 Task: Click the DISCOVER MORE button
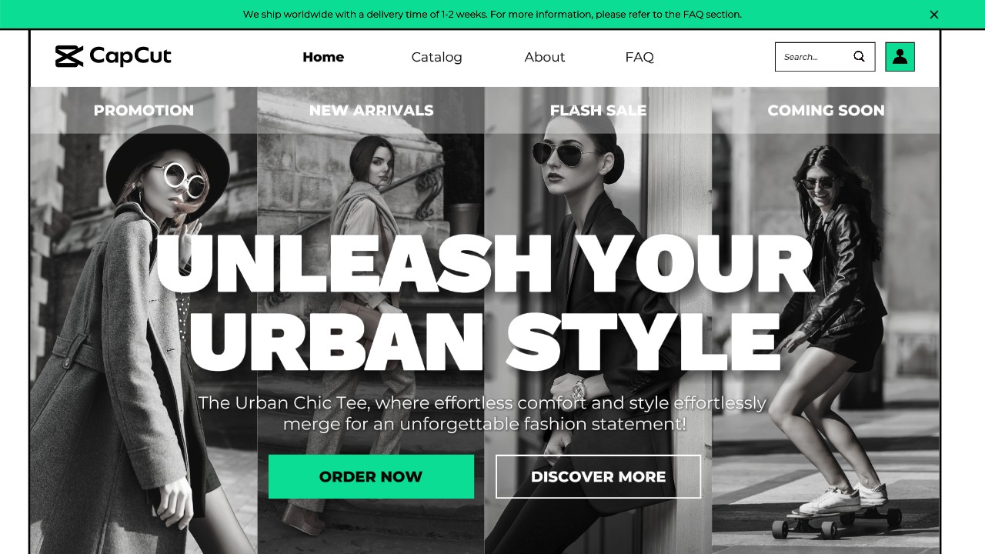click(598, 476)
